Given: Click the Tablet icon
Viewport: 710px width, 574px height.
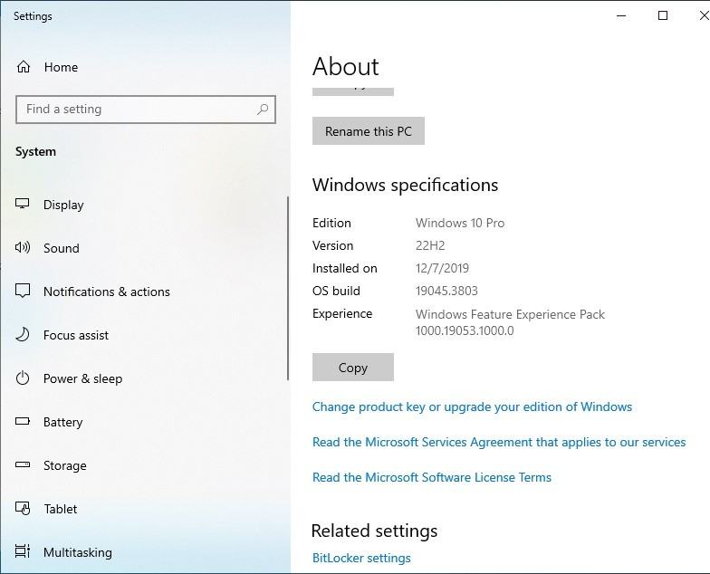Looking at the screenshot, I should [23, 509].
